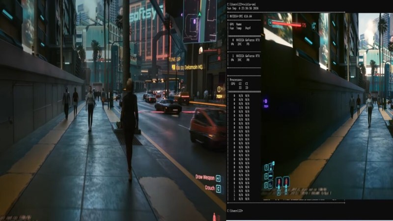393x221 pixels.
Task: Click the 'TUNE UP' quest title
Action: coord(174,59)
